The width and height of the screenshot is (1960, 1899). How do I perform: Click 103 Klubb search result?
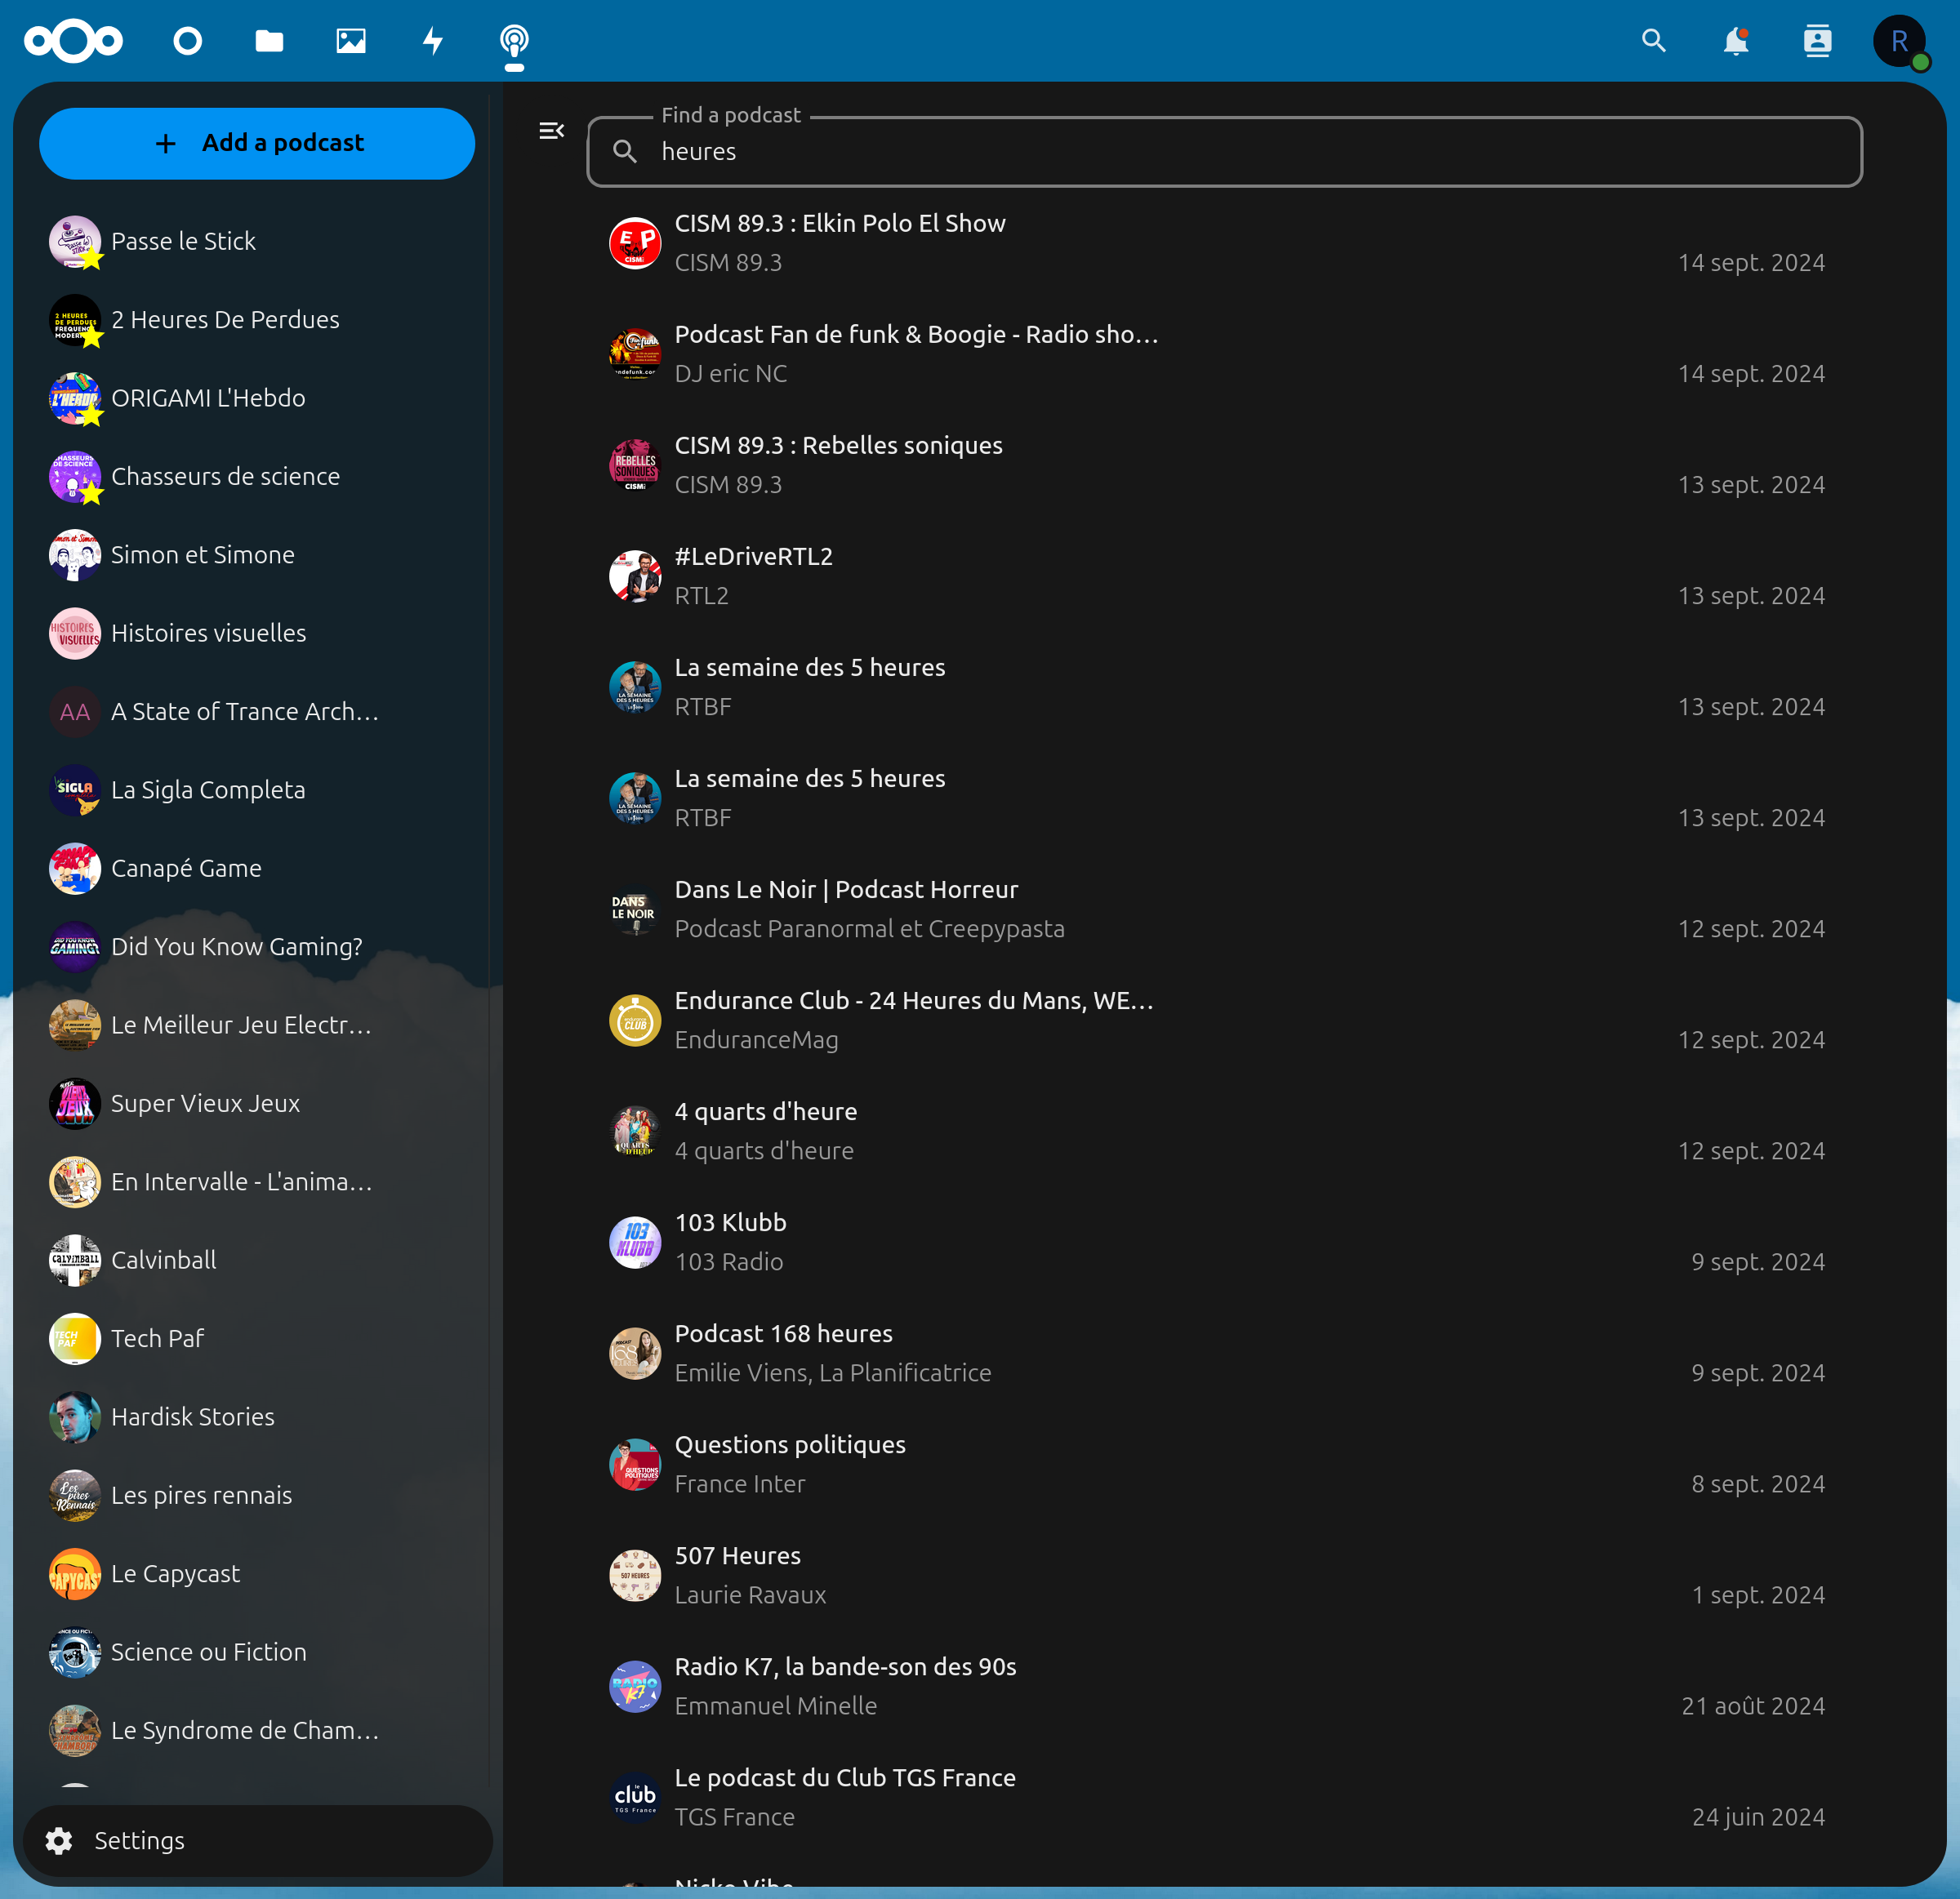pyautogui.click(x=1224, y=1243)
